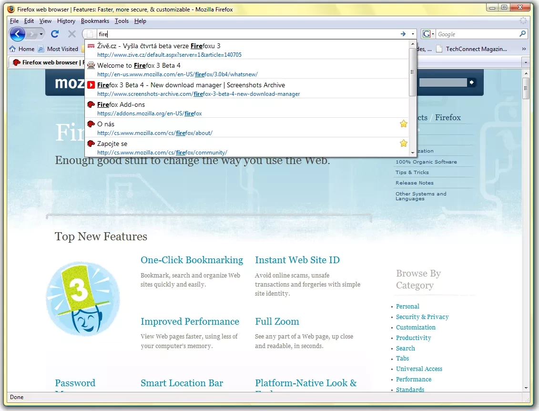This screenshot has width=539, height=411.
Task: Click the Welcome to Firefox row favicon
Action: click(91, 65)
